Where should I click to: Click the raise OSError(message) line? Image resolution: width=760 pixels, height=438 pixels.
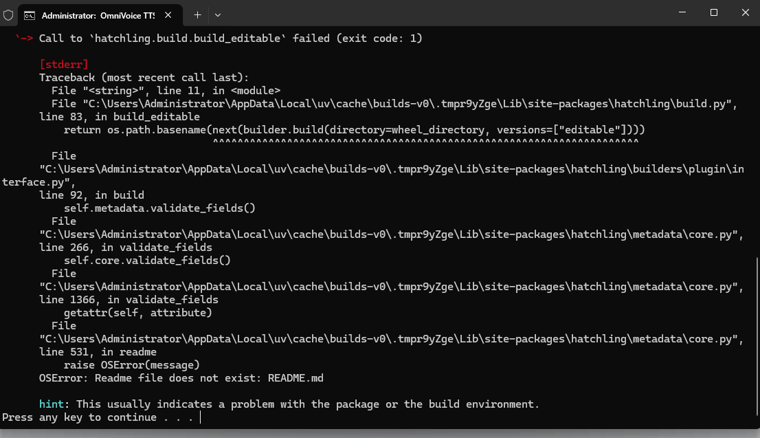tap(131, 365)
